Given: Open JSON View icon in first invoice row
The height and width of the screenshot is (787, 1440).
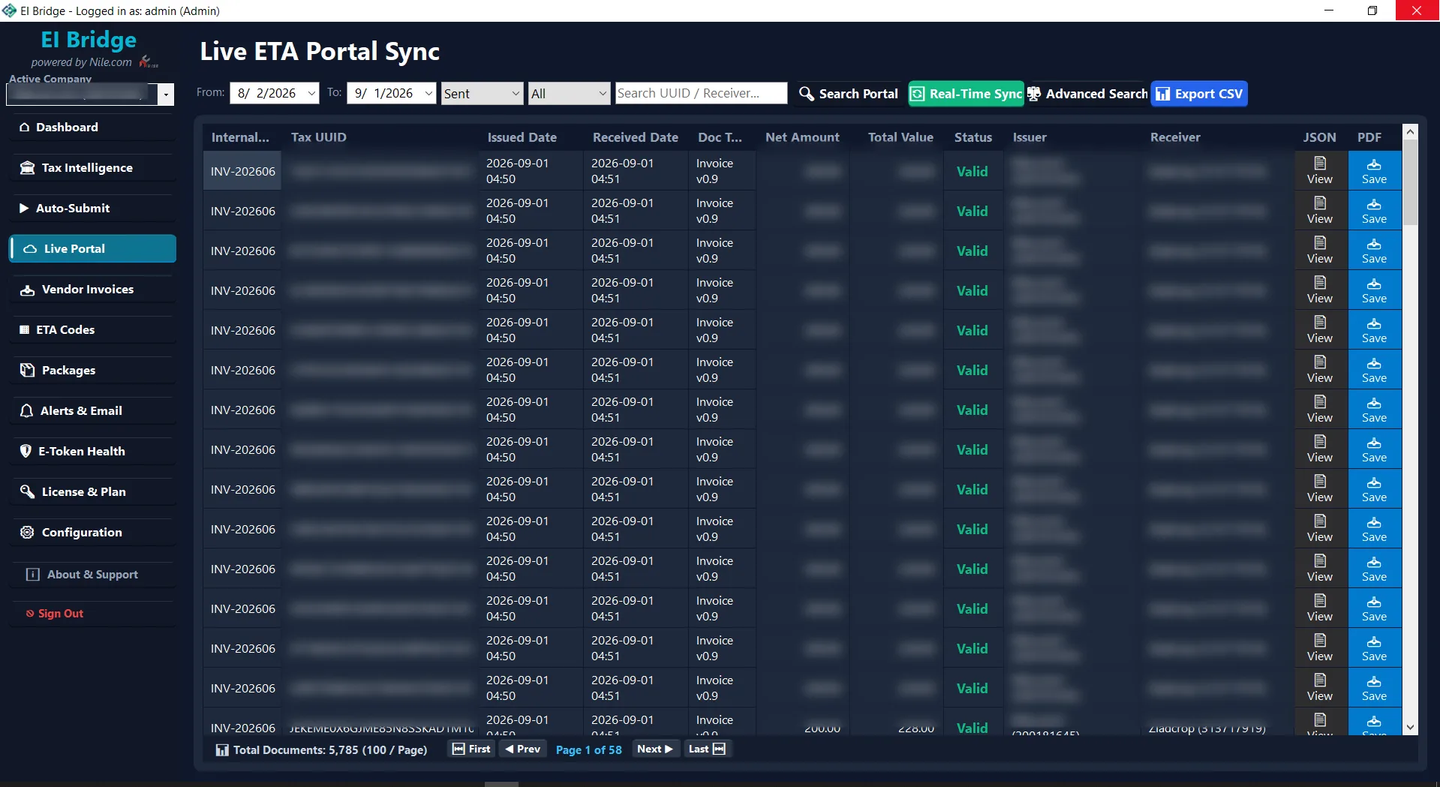Looking at the screenshot, I should [x=1320, y=170].
